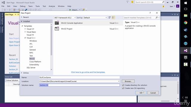
Task: Open Steam from the taskbar
Action: [186, 30]
